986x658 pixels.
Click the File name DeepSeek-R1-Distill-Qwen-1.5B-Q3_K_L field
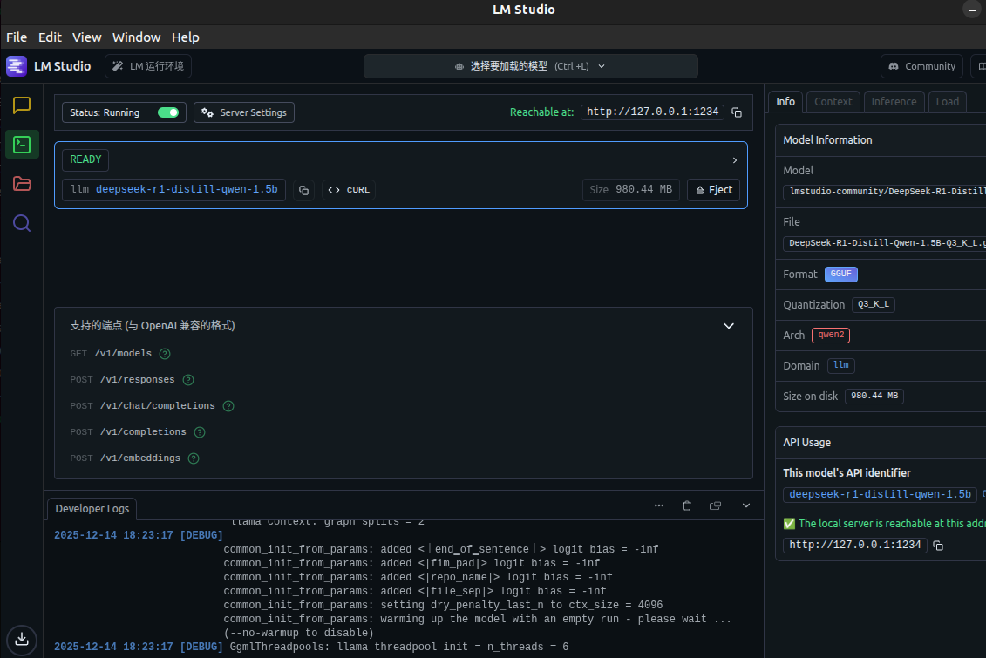coord(884,243)
